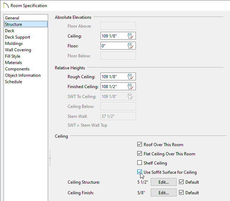Click the wrench icon in the Floor elevation field
Viewport: 230px width, 201px height.
131,46
